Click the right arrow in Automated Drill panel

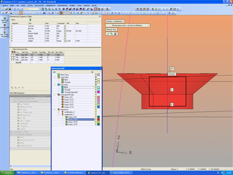click(92, 72)
